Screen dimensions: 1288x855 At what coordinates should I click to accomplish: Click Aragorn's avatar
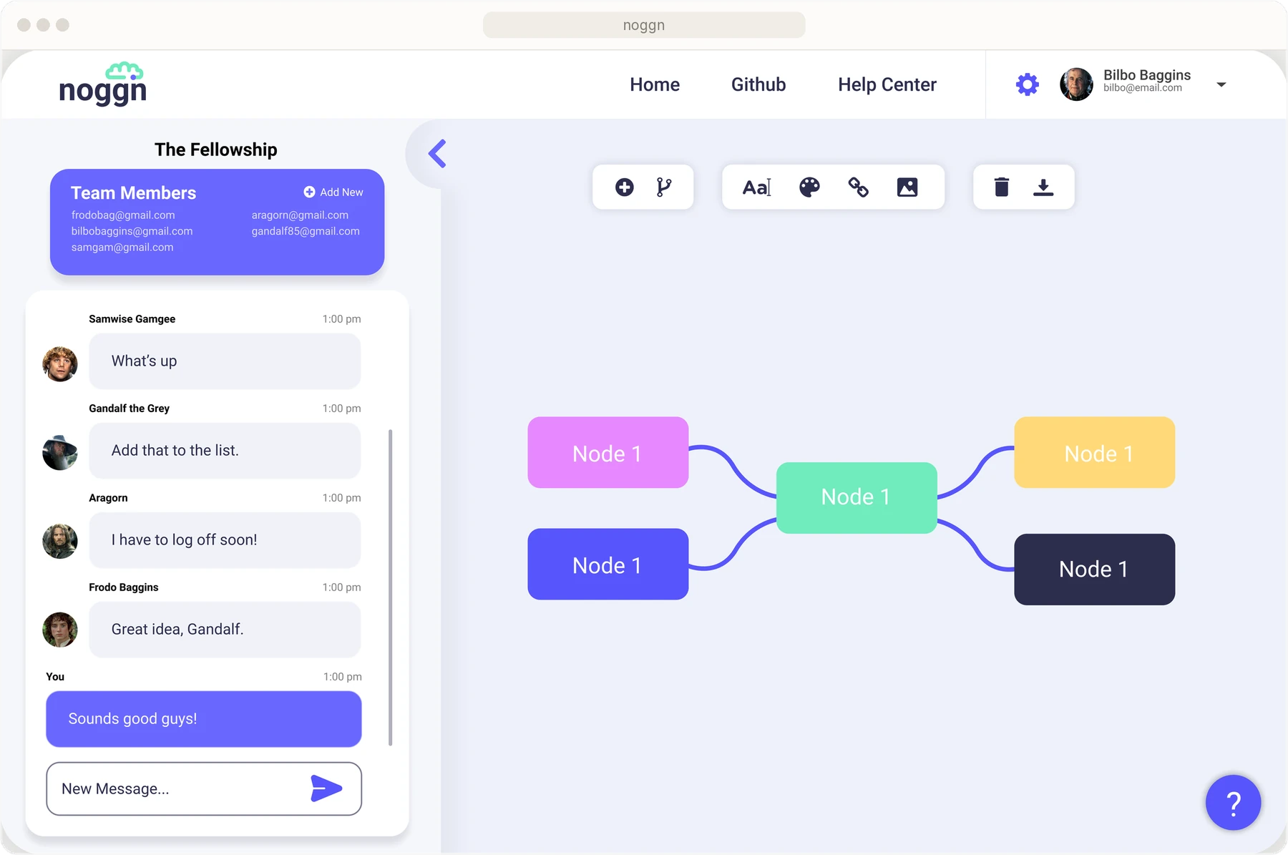tap(60, 541)
